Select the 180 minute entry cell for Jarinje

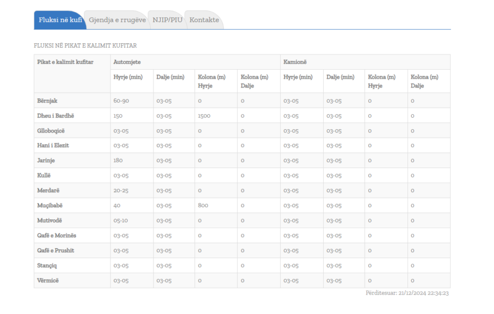[x=118, y=161]
